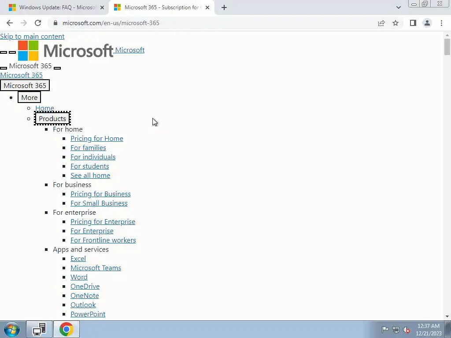Open the Excel app link
The width and height of the screenshot is (451, 338).
pyautogui.click(x=78, y=259)
